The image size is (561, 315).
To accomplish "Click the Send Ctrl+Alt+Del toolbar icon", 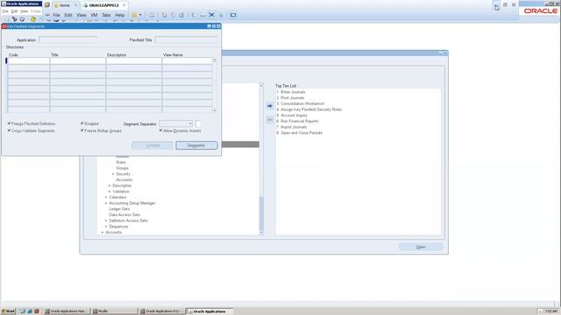I will (152, 15).
